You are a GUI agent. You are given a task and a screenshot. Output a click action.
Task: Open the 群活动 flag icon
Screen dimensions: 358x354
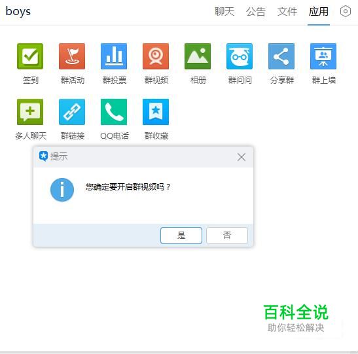pyautogui.click(x=72, y=56)
